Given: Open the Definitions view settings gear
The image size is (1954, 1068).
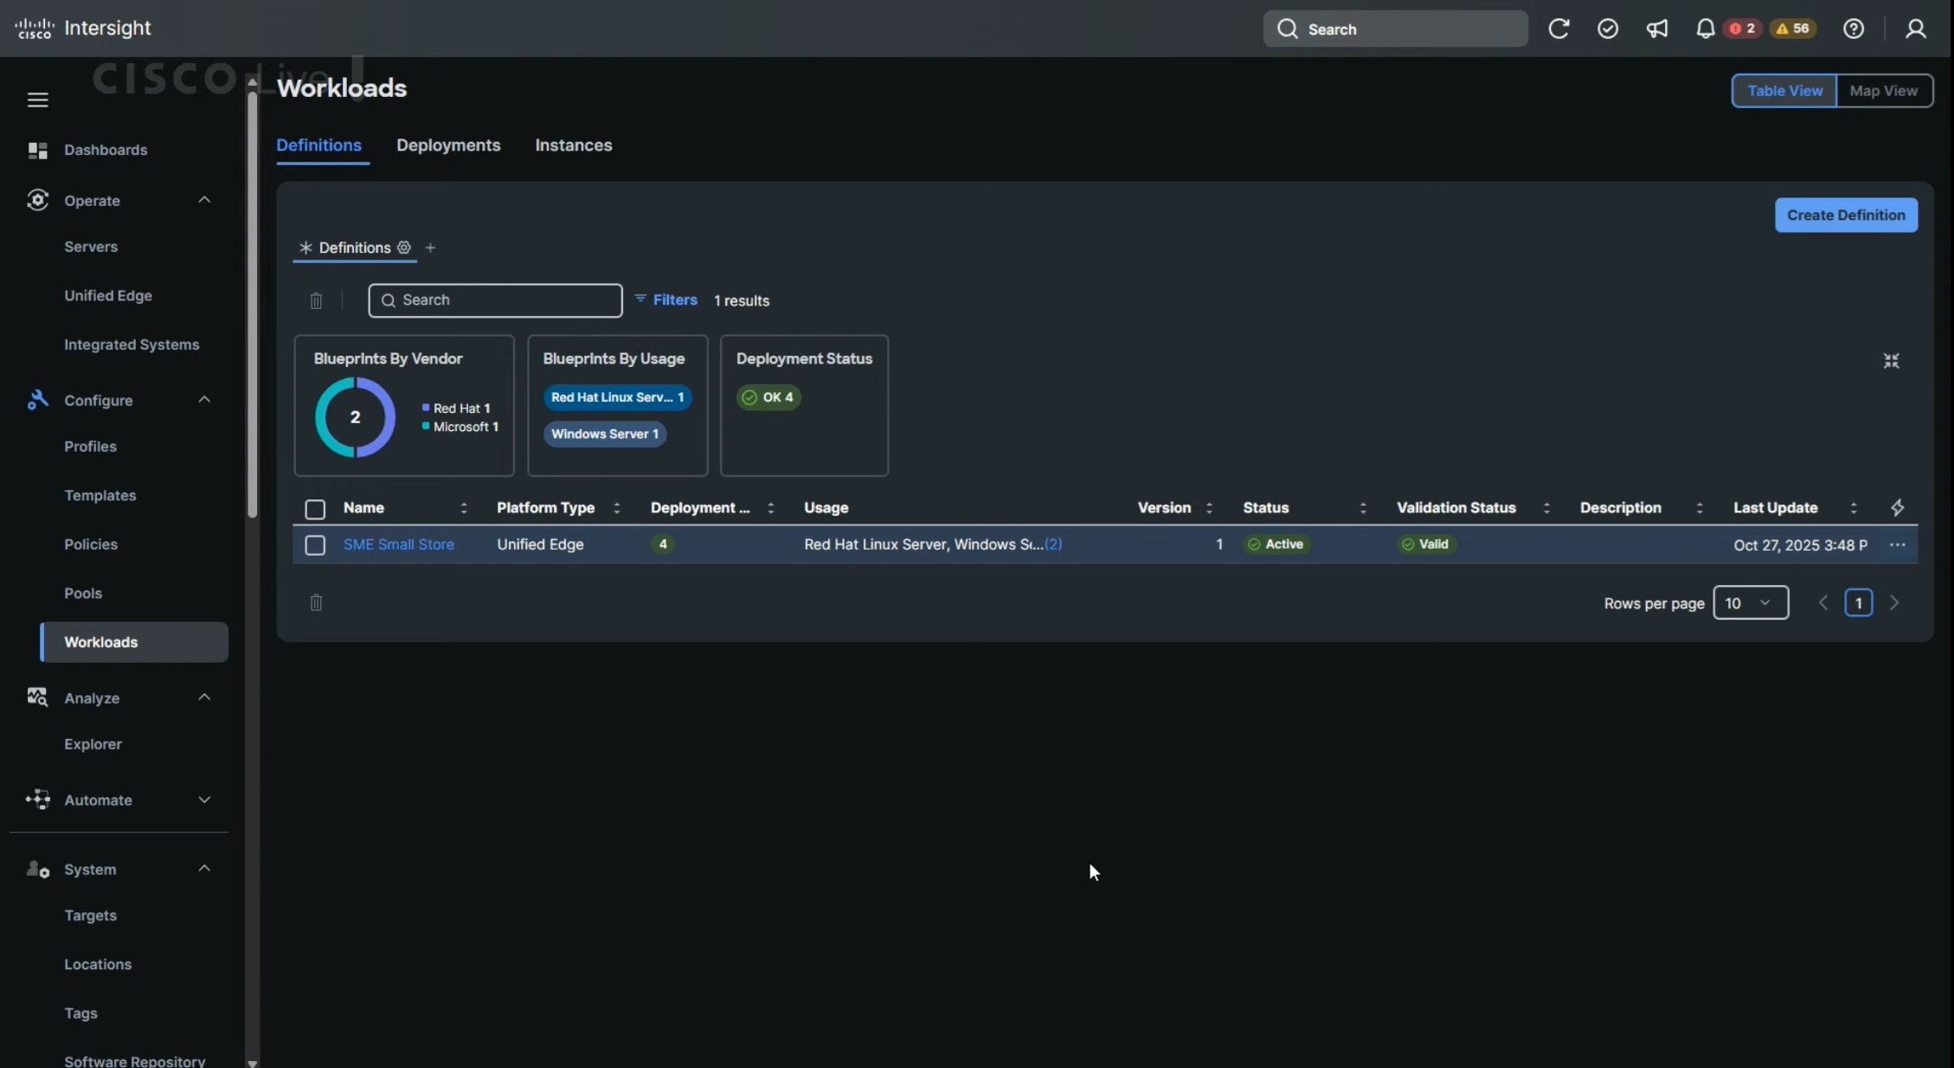Looking at the screenshot, I should pyautogui.click(x=404, y=248).
